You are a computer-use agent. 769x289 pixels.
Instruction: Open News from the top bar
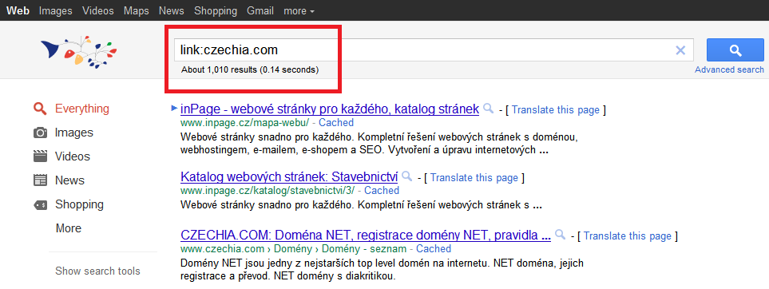[172, 10]
